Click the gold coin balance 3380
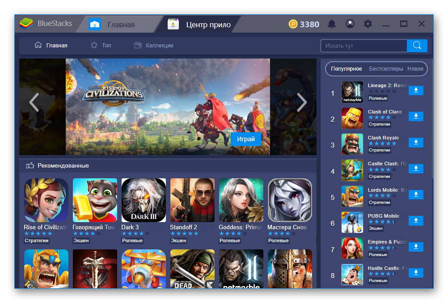Image resolution: width=448 pixels, height=303 pixels. 304,24
